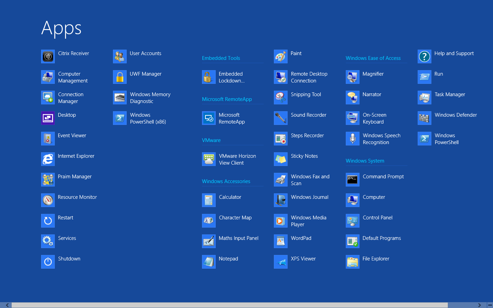Open Sound Recorder microphone icon
The height and width of the screenshot is (308, 493).
point(281,118)
